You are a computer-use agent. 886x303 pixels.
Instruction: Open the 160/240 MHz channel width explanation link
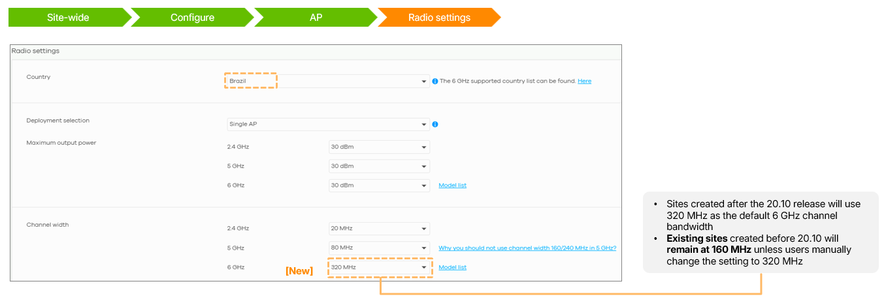tap(527, 248)
